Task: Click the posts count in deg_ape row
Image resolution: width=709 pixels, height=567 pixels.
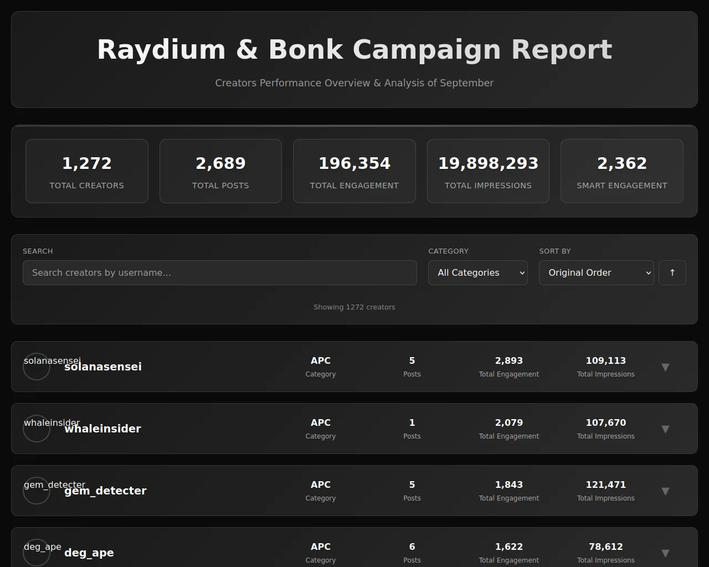Action: tap(412, 547)
